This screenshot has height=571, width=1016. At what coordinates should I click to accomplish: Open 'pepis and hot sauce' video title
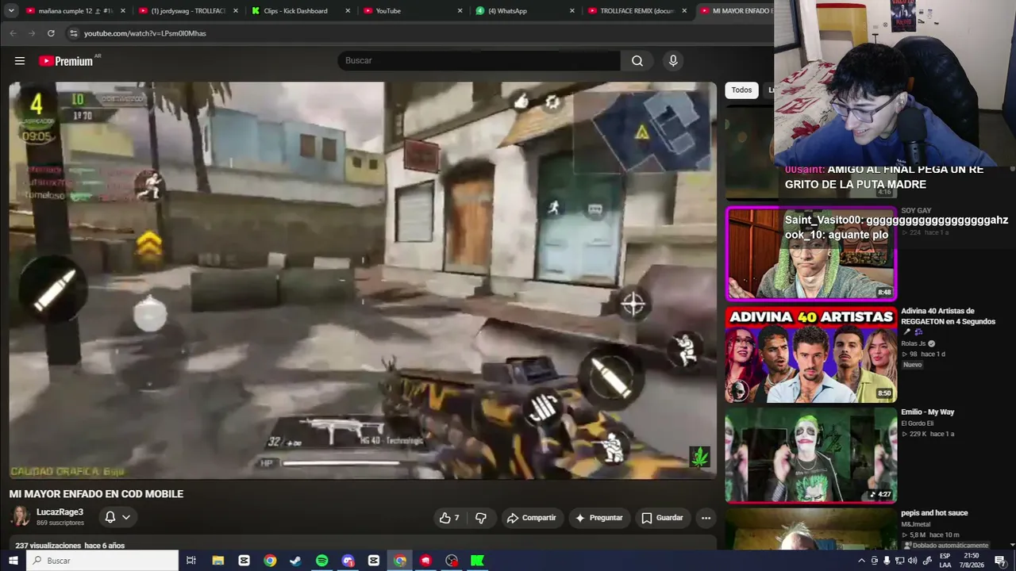click(934, 513)
